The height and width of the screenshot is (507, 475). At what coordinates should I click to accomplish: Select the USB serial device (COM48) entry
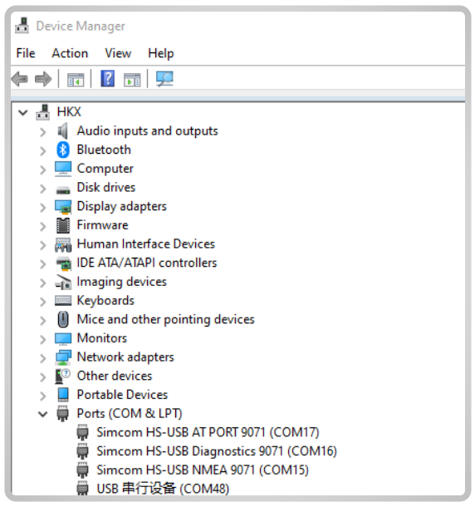(163, 489)
